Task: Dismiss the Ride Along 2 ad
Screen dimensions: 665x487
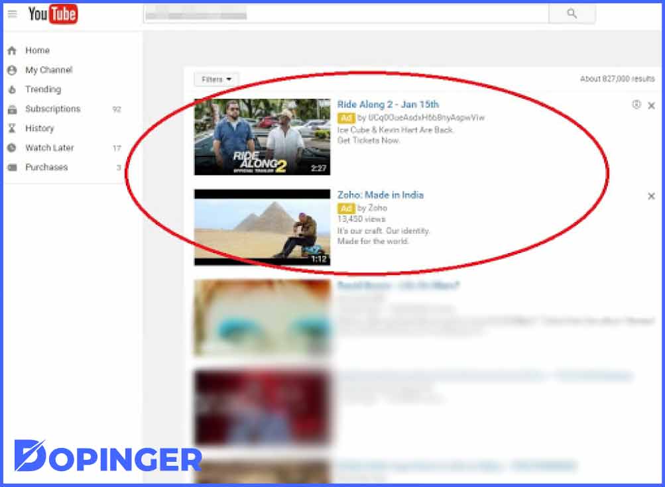Action: click(x=652, y=105)
